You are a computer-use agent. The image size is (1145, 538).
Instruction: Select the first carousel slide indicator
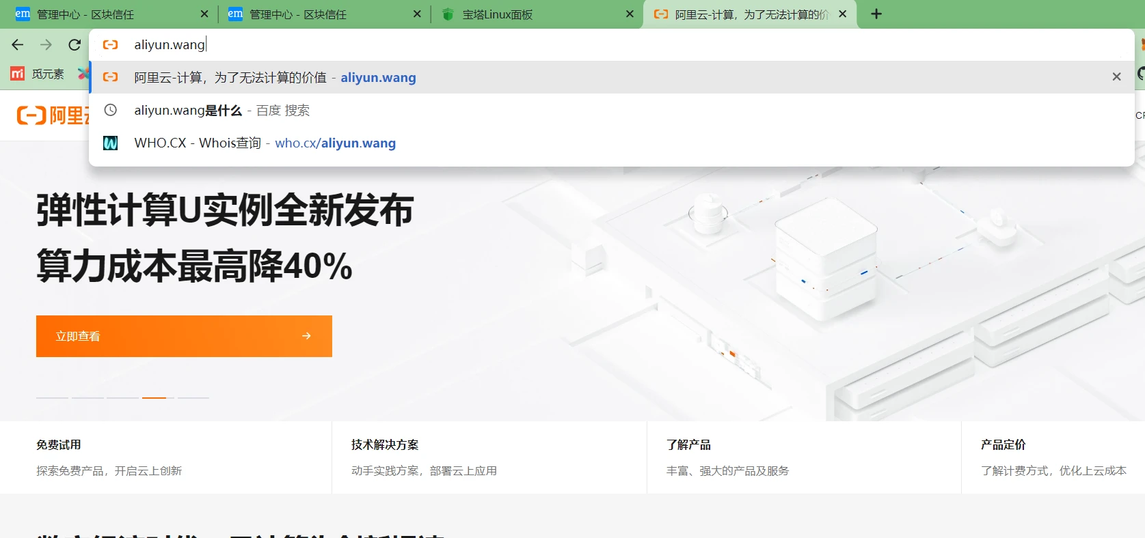[52, 397]
